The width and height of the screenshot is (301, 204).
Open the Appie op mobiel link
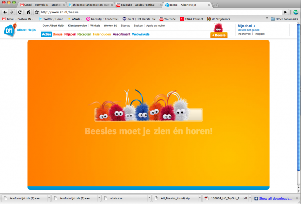tap(156, 26)
